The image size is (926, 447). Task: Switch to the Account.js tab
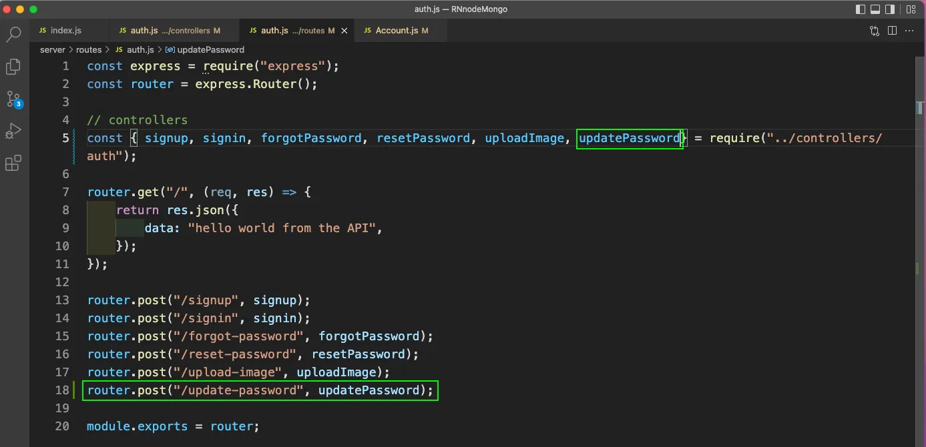[x=401, y=31]
